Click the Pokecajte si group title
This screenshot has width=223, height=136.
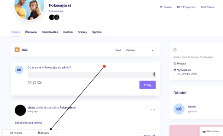coord(60,5)
